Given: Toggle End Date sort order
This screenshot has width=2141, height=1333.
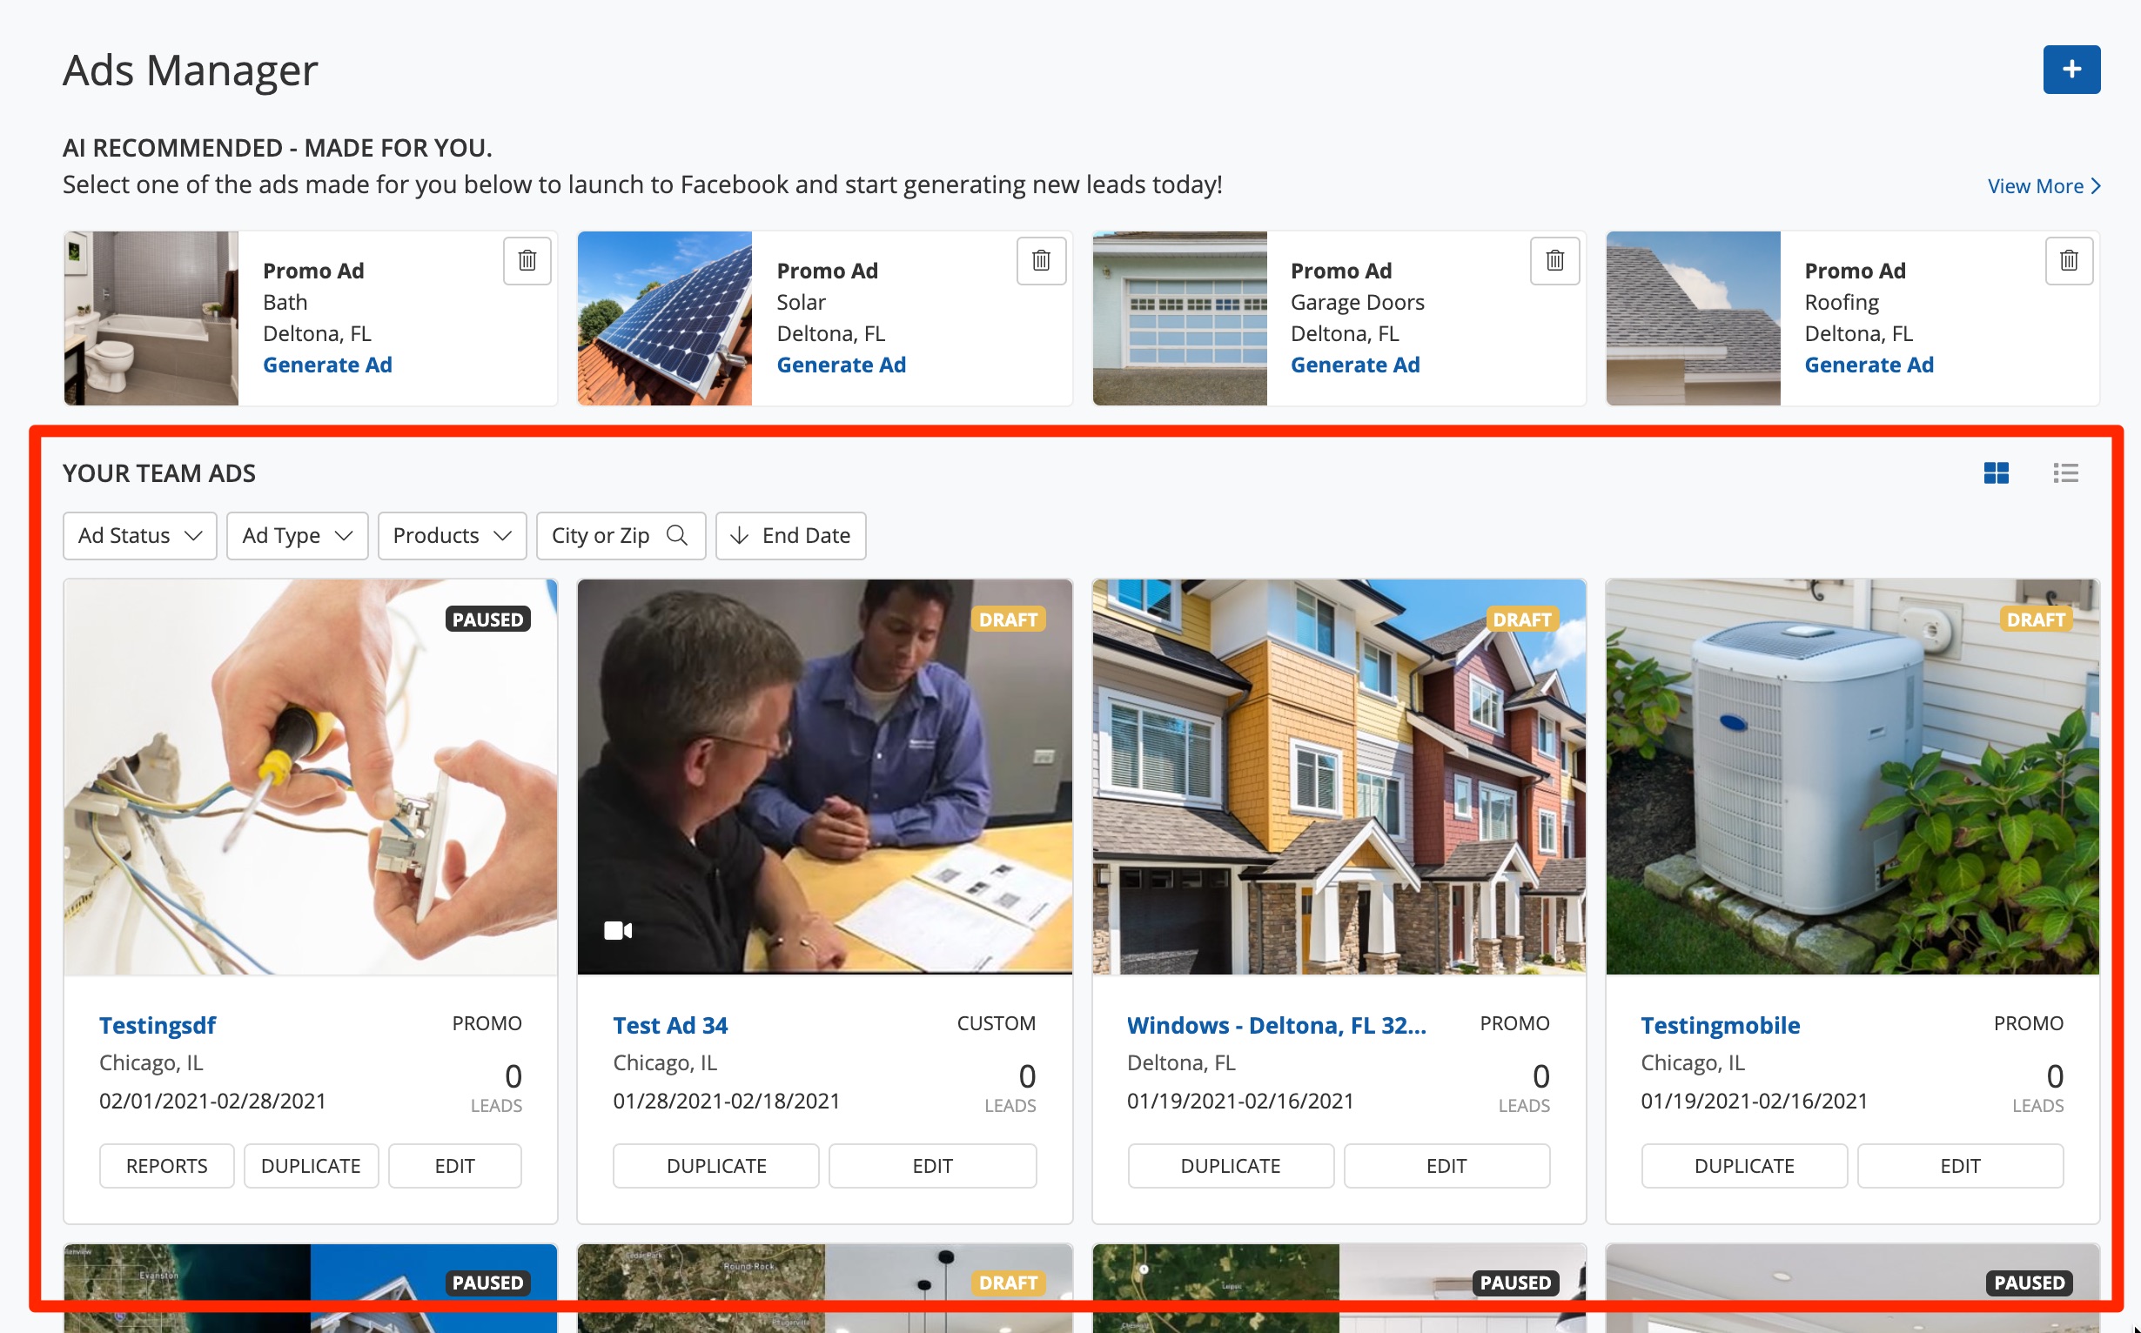Looking at the screenshot, I should click(790, 535).
